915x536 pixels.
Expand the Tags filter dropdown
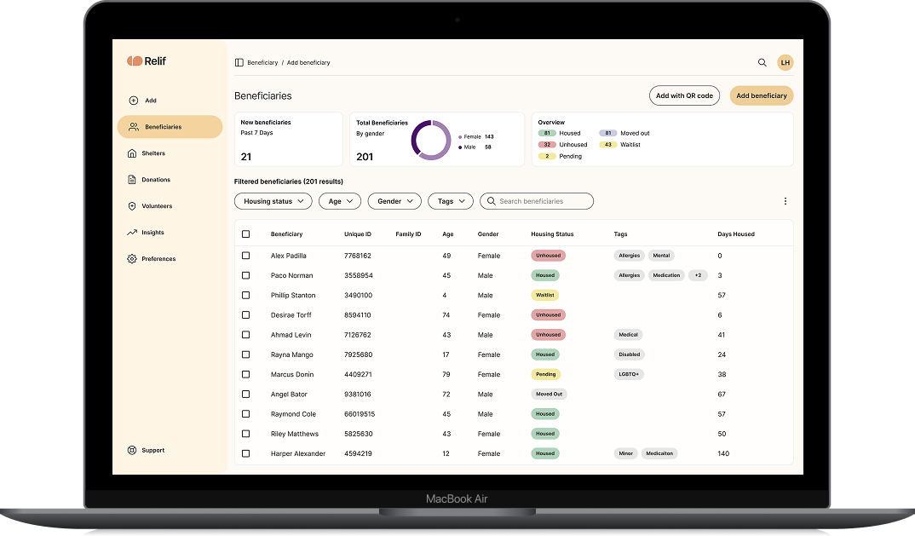451,201
